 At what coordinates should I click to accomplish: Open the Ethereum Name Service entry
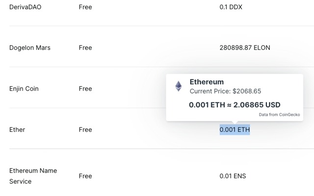click(33, 176)
